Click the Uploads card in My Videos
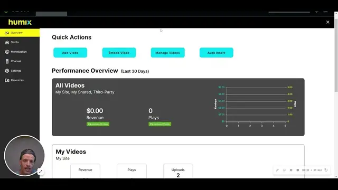The height and width of the screenshot is (190, 338). click(178, 171)
